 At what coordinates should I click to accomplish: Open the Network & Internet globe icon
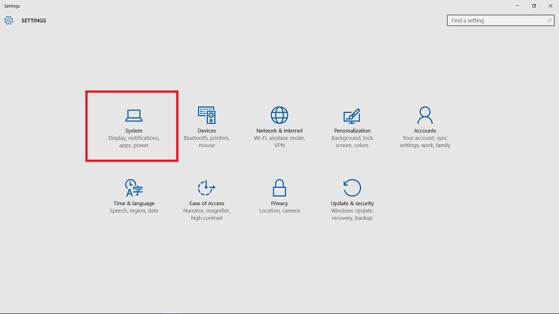(x=279, y=115)
